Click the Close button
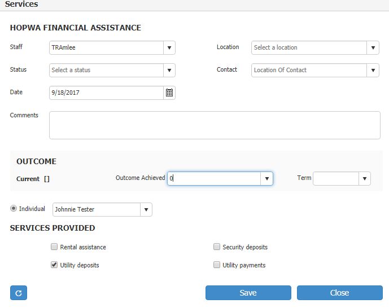The image size is (389, 308). 340,293
